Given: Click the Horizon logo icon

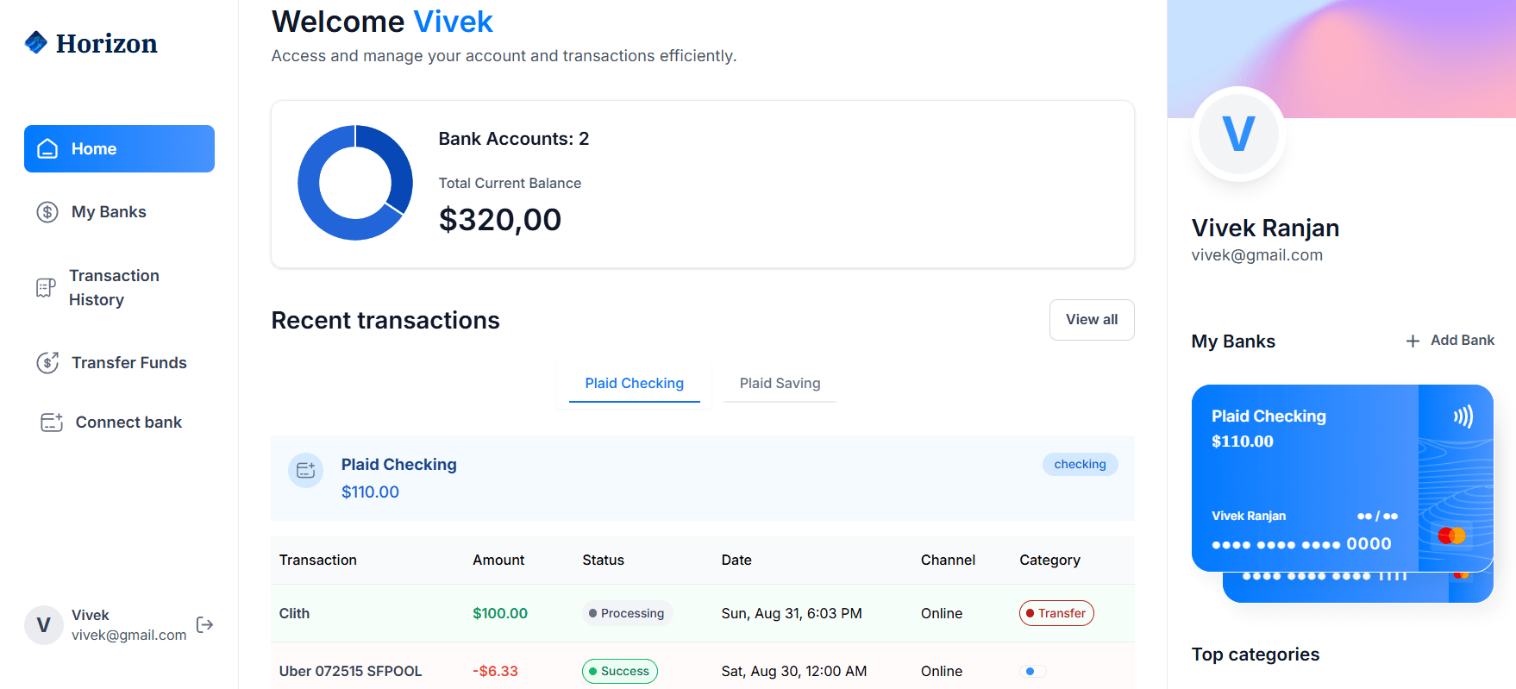Looking at the screenshot, I should 36,42.
